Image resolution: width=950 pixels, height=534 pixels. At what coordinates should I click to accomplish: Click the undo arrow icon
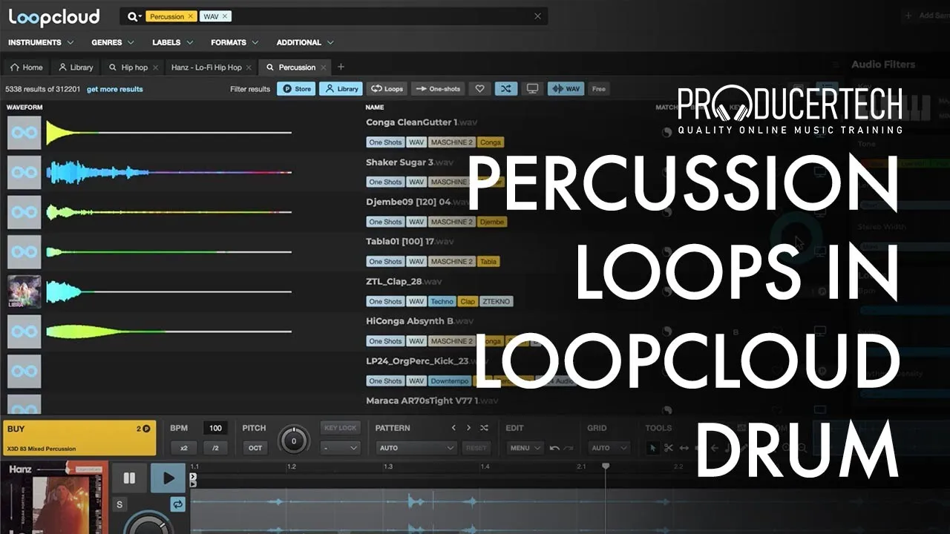click(x=554, y=448)
